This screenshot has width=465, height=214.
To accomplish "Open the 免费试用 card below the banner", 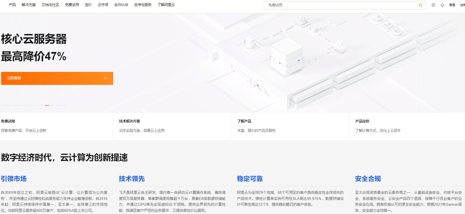I will [56, 126].
